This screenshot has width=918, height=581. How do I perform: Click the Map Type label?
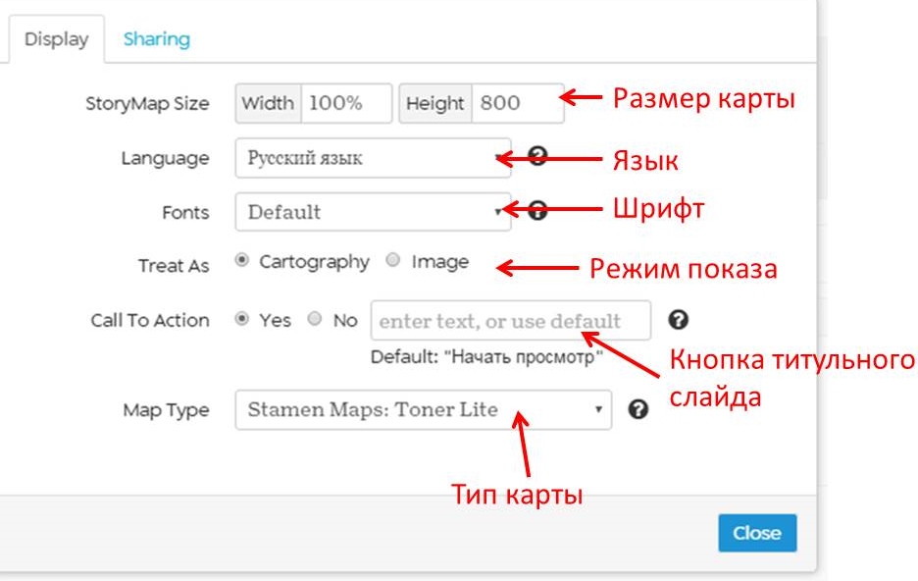point(166,410)
